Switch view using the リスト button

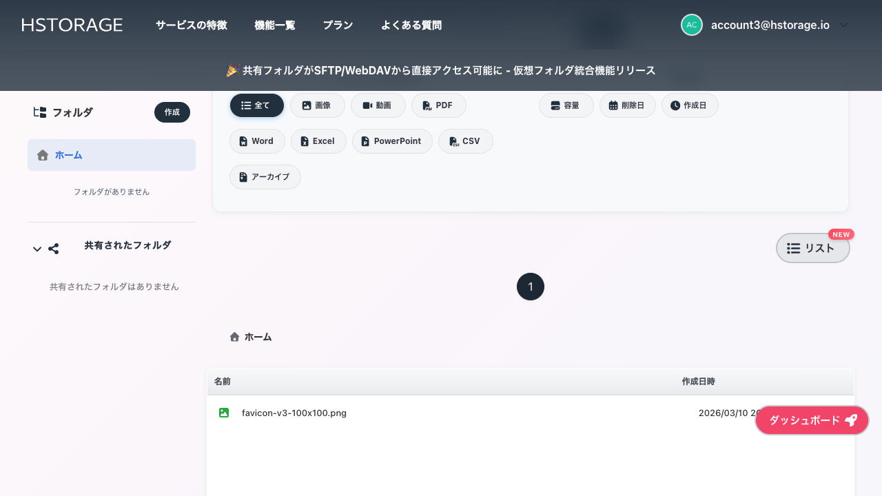813,248
